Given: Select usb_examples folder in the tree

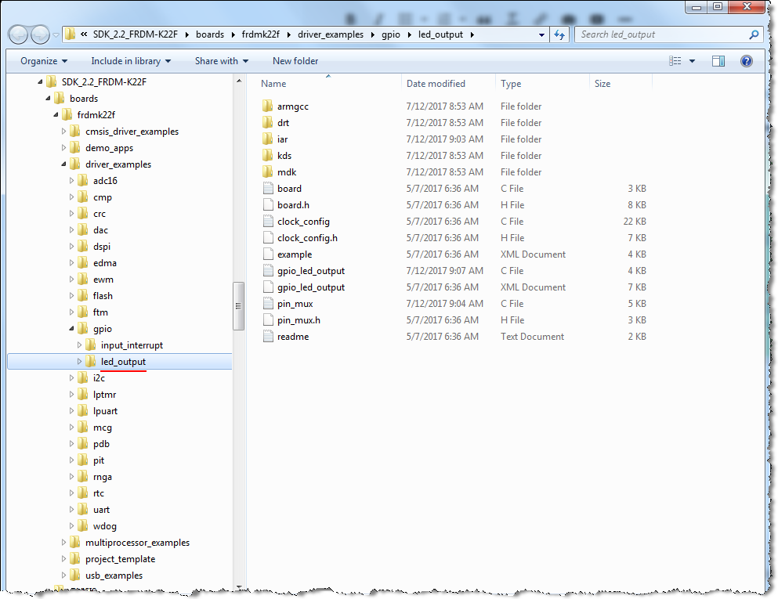Looking at the screenshot, I should (114, 576).
